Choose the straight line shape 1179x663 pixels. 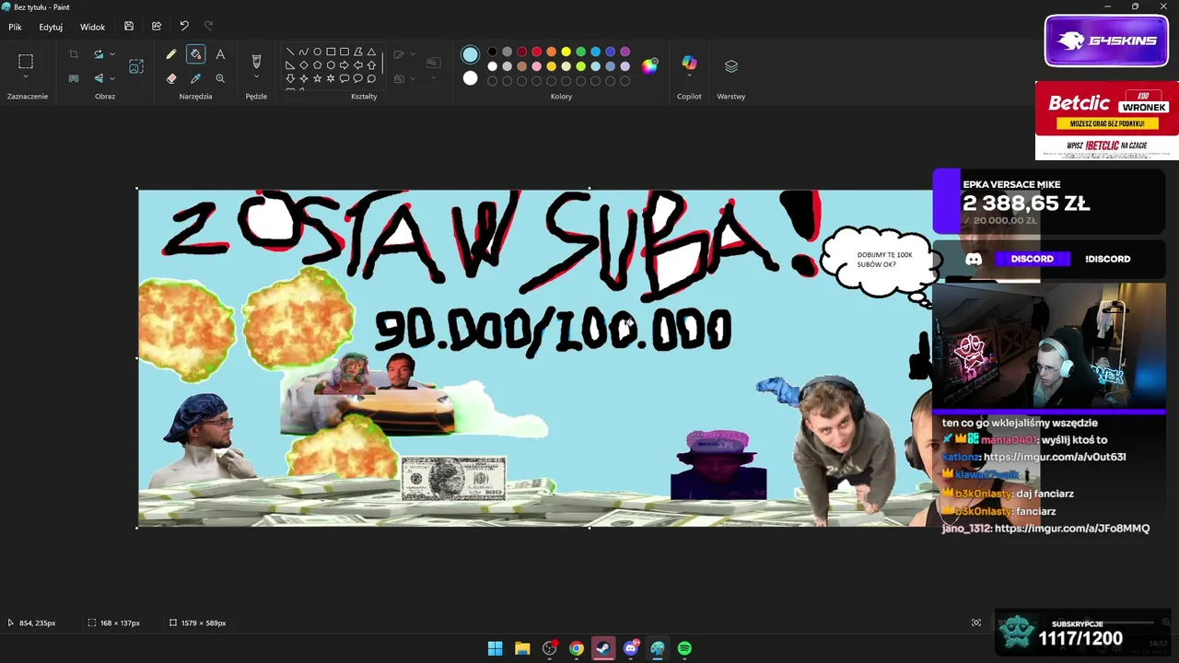point(290,52)
